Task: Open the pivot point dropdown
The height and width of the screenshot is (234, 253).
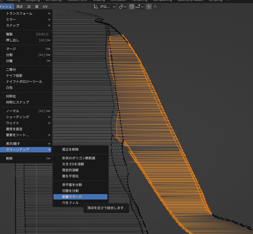Action: [x=123, y=7]
